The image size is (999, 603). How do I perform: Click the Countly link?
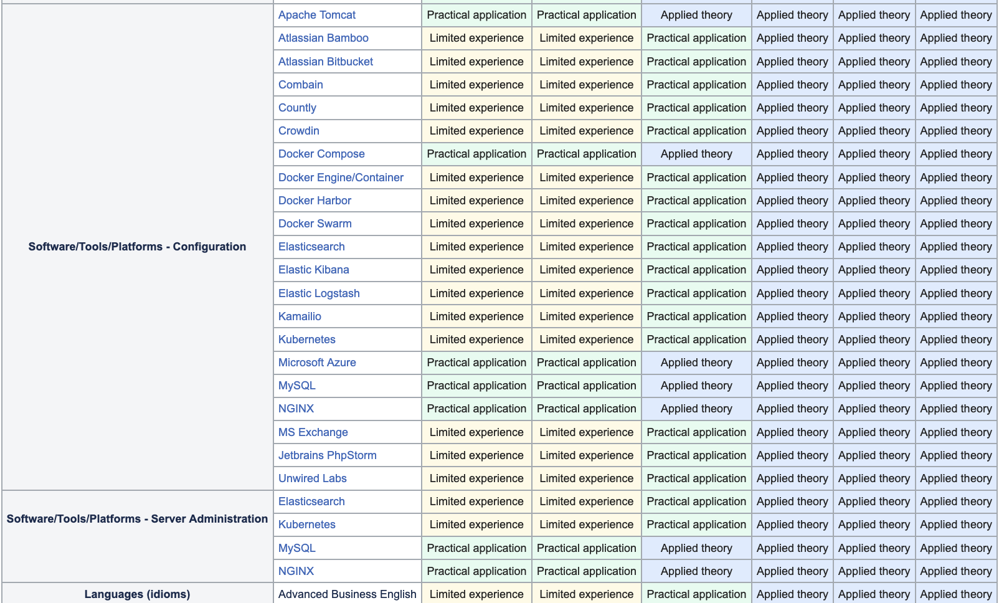click(297, 108)
